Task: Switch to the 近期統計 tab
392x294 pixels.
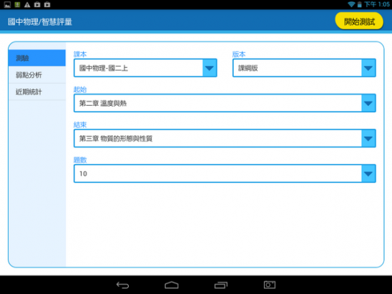Action: [x=37, y=92]
